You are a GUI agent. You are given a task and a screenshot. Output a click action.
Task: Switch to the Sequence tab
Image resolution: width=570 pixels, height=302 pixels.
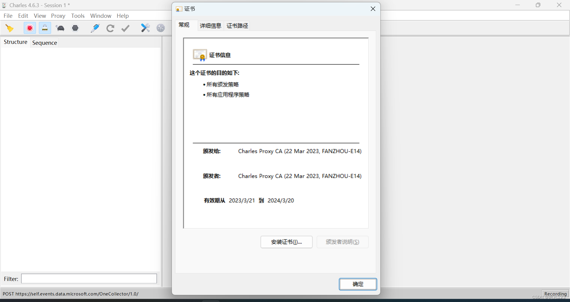pos(45,43)
